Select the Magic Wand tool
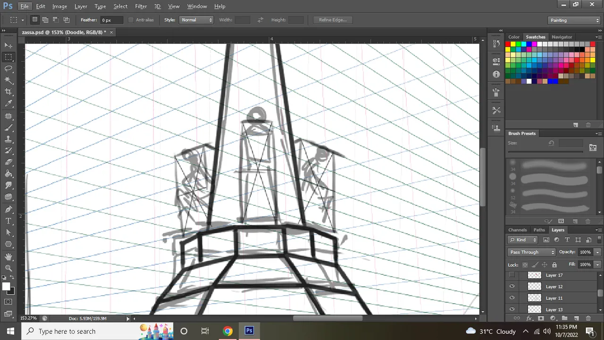Image resolution: width=604 pixels, height=340 pixels. point(8,81)
